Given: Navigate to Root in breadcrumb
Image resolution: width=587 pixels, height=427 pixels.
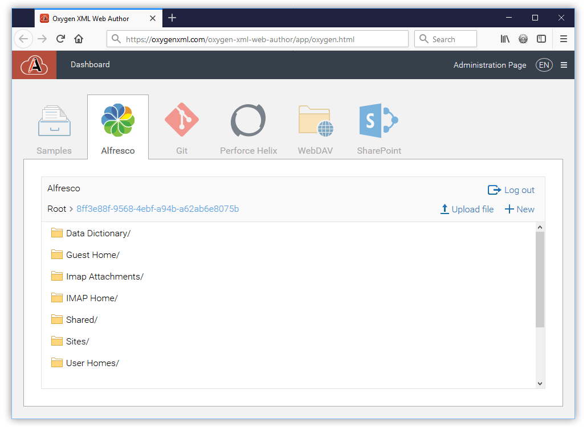Looking at the screenshot, I should coord(56,208).
